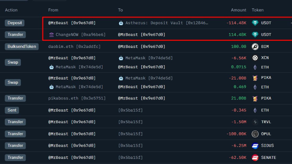Open [0x5ba15f] address in the SENATE row
This screenshot has height=164, width=292.
(130, 157)
